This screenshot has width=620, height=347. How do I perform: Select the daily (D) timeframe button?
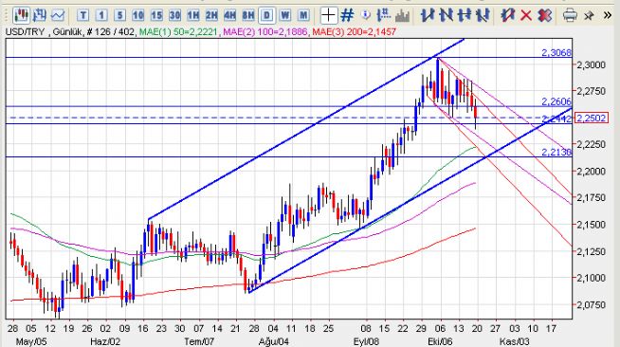click(267, 15)
